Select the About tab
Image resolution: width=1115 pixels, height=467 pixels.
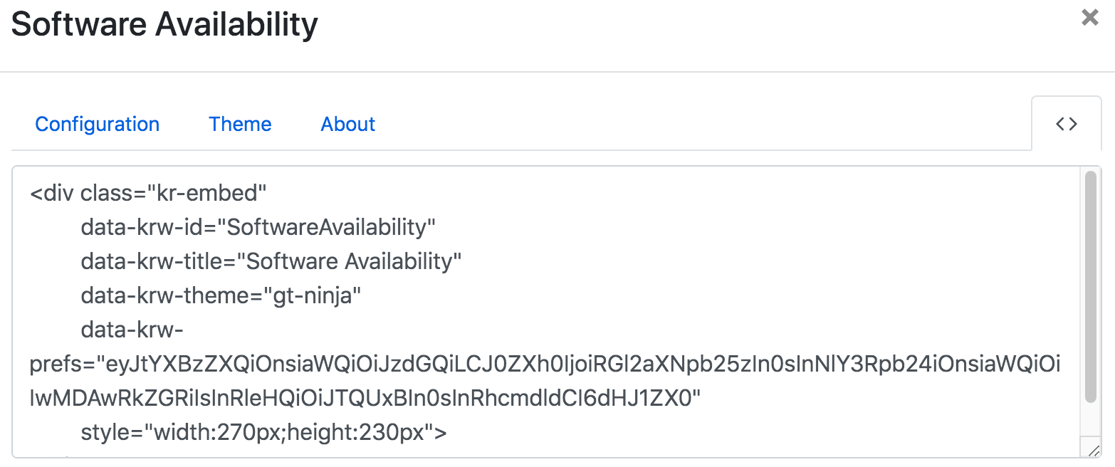coord(348,124)
